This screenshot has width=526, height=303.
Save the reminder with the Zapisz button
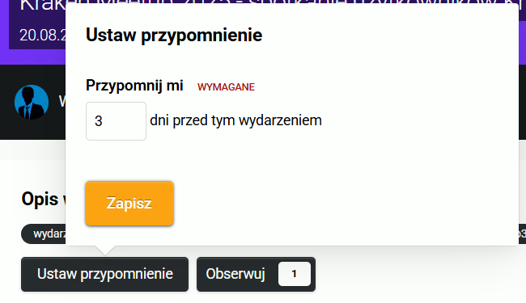tap(129, 204)
